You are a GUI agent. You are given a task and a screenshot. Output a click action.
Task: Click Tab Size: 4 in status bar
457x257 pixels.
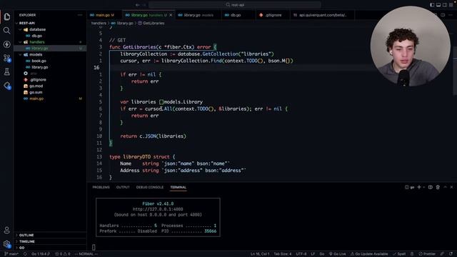pos(283,254)
